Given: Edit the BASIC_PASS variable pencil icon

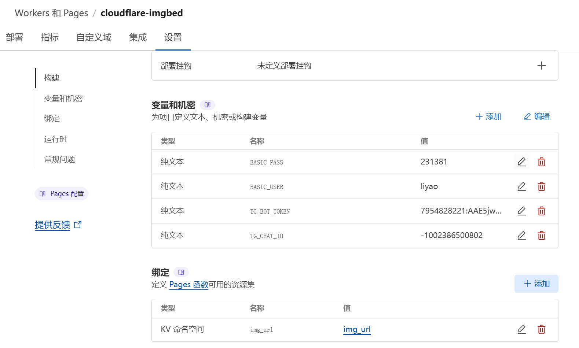Looking at the screenshot, I should [521, 162].
